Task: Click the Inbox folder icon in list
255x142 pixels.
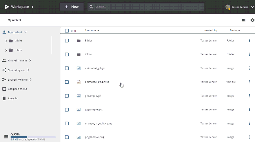Action: [79, 54]
